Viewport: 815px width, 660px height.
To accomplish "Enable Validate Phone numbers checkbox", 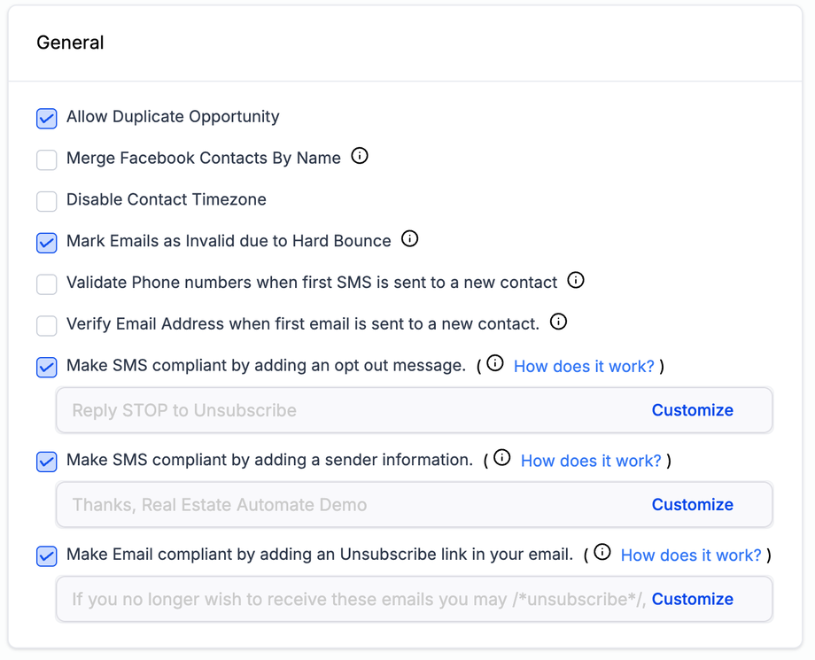I will tap(47, 283).
